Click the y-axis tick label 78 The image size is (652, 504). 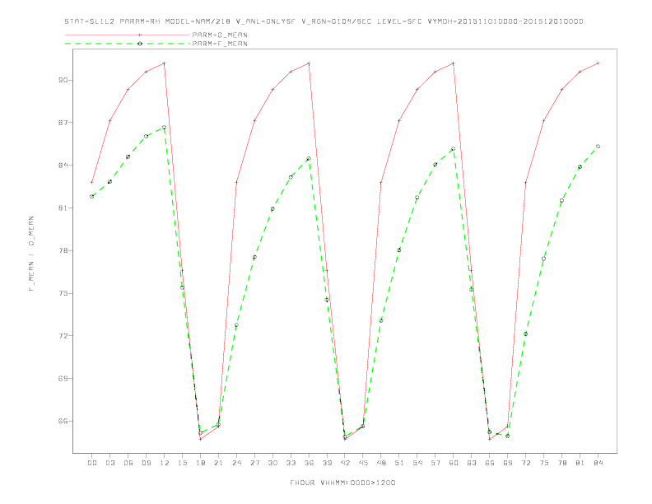point(63,250)
